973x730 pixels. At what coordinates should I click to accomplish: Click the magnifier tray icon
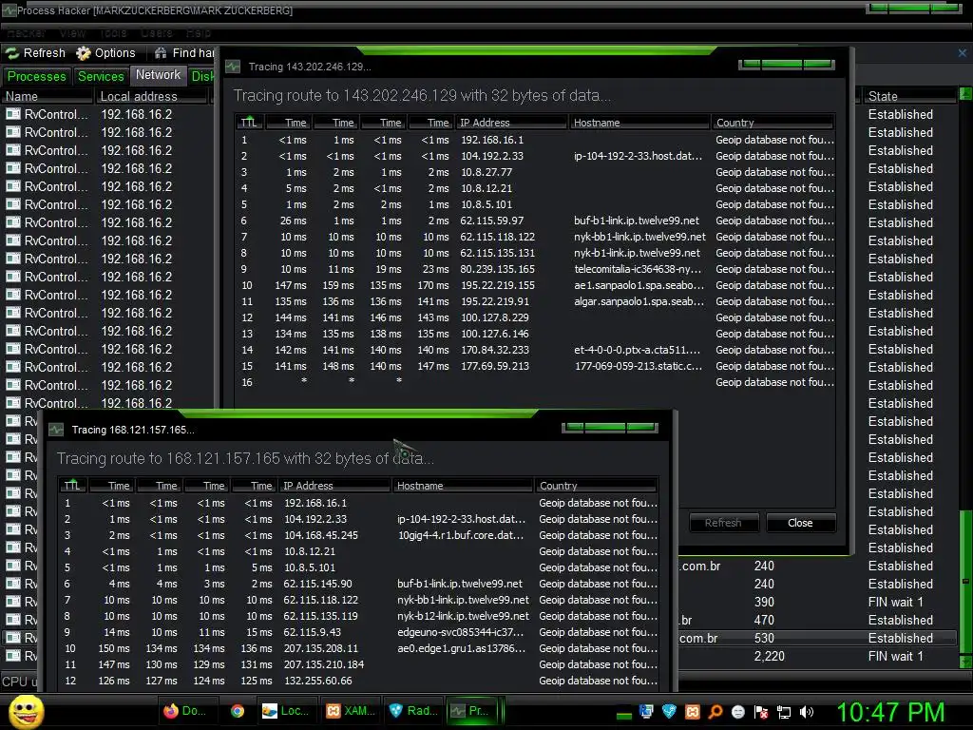tap(715, 712)
